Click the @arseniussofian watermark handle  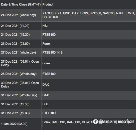pyautogui.click(x=116, y=121)
